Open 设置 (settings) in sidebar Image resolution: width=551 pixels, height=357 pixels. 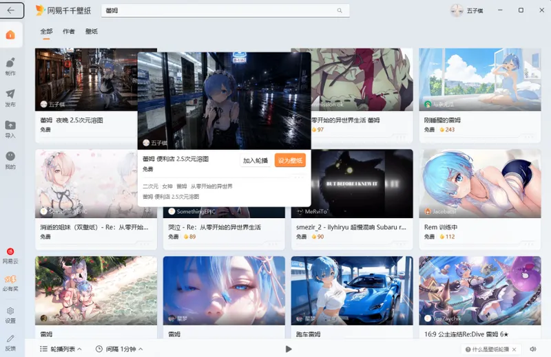coord(10,315)
